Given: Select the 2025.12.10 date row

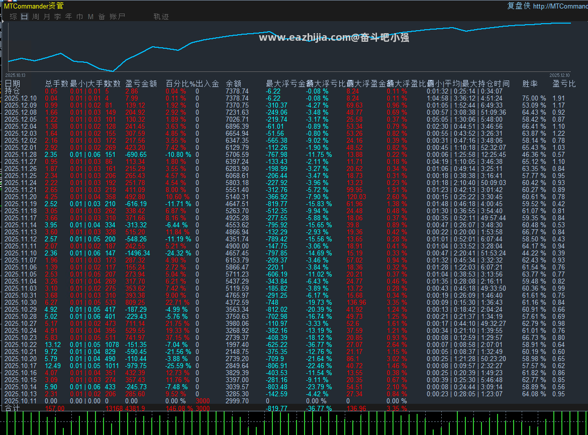Looking at the screenshot, I should pos(21,99).
